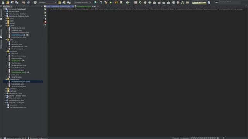This screenshot has height=139, width=248.
Task: Switch to the Saída Executar output tab
Action: (58, 7)
